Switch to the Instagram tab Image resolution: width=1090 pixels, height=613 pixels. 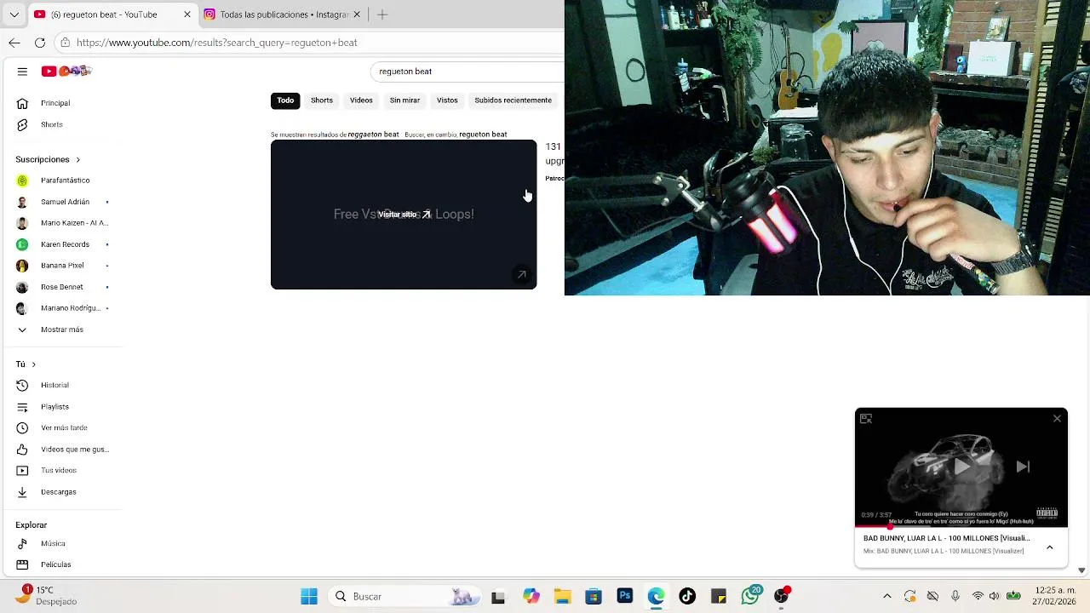(x=284, y=14)
